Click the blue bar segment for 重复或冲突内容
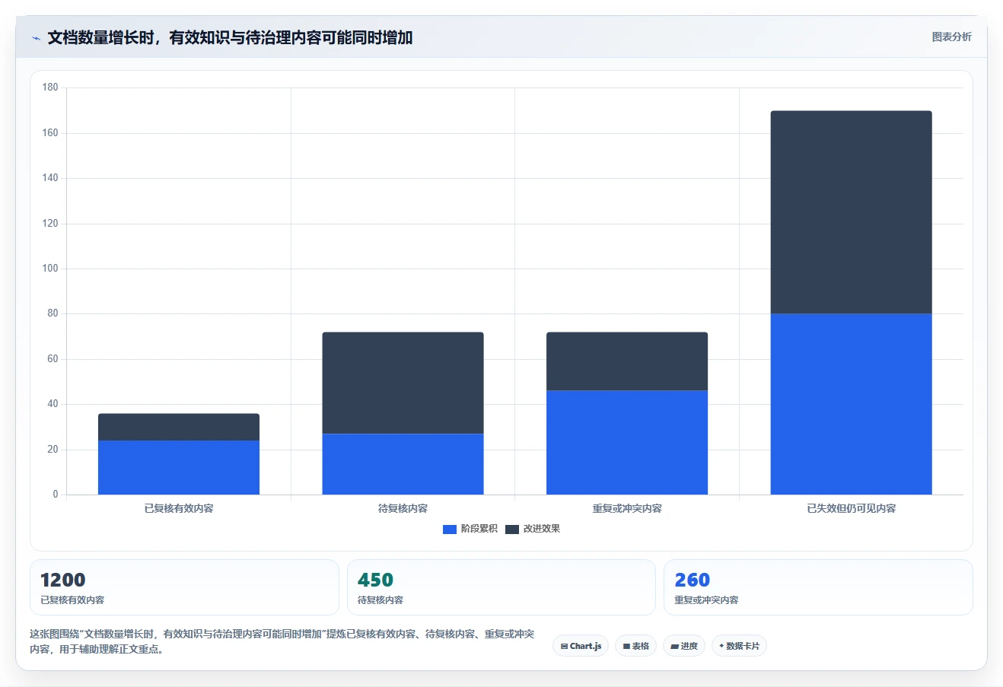Viewport: 1003px width, 687px height. click(x=627, y=443)
